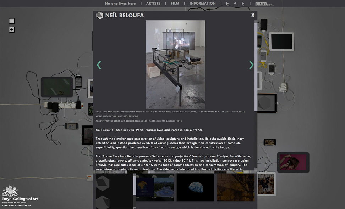The image size is (345, 209).
Task: Zoom in with the plus button
Action: [x=12, y=29]
